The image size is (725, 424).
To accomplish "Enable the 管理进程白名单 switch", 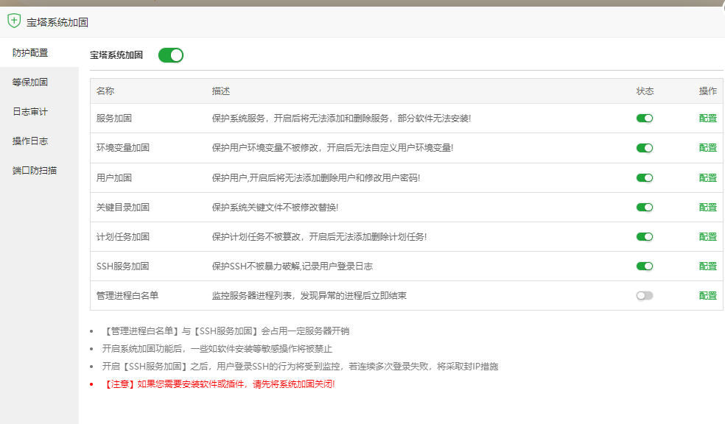I will point(645,296).
